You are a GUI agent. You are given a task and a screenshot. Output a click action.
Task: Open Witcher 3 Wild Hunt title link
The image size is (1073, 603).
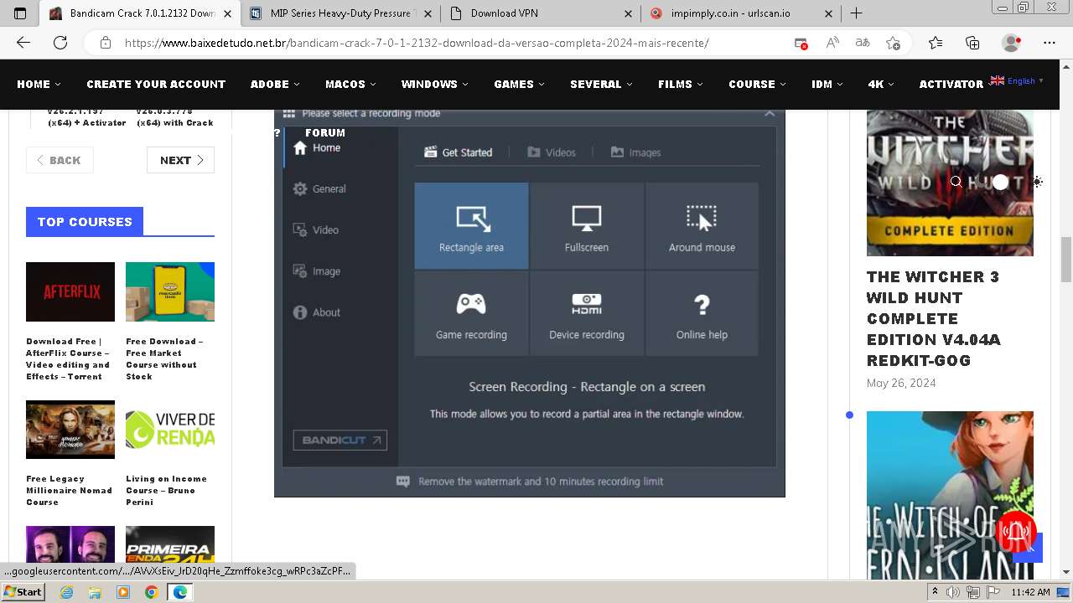934,318
